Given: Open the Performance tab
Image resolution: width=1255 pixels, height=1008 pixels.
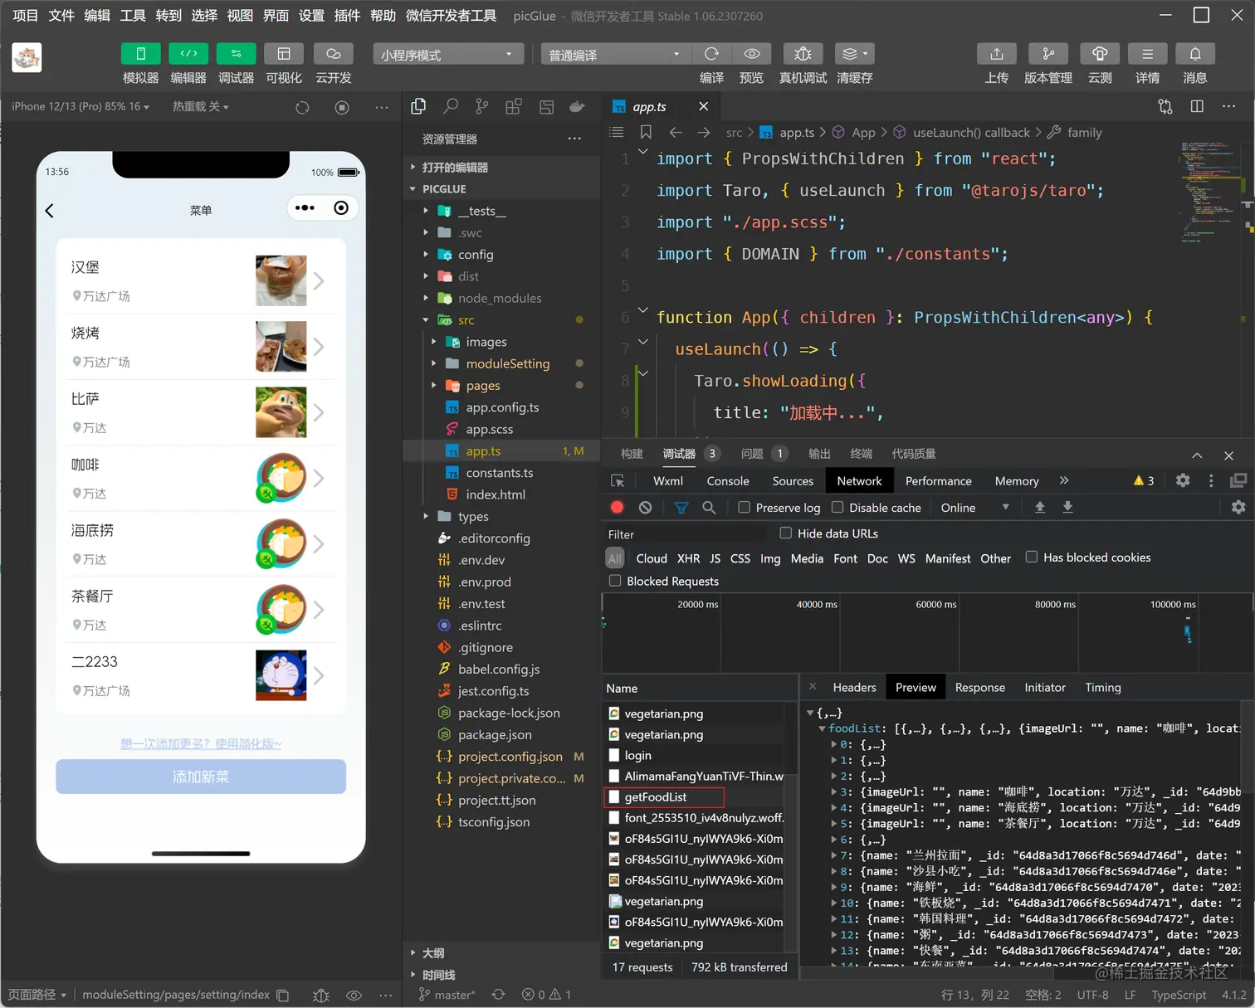Looking at the screenshot, I should point(938,481).
